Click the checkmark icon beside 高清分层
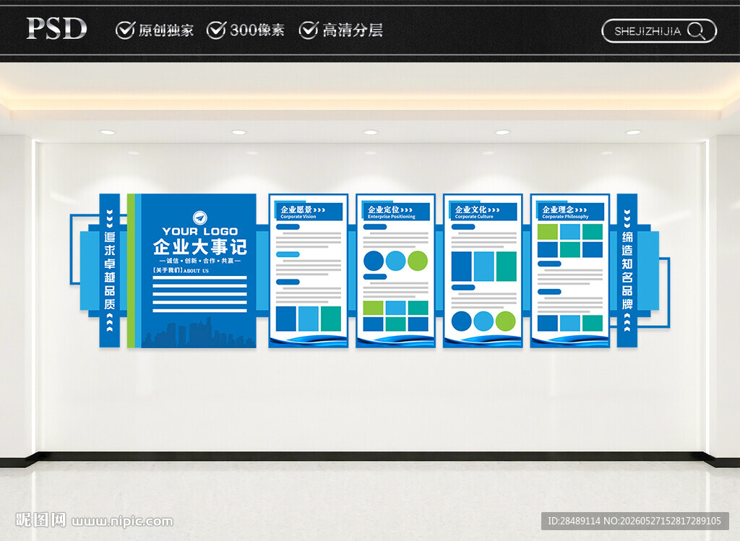Screen dimensions: 740x541 click(308, 30)
